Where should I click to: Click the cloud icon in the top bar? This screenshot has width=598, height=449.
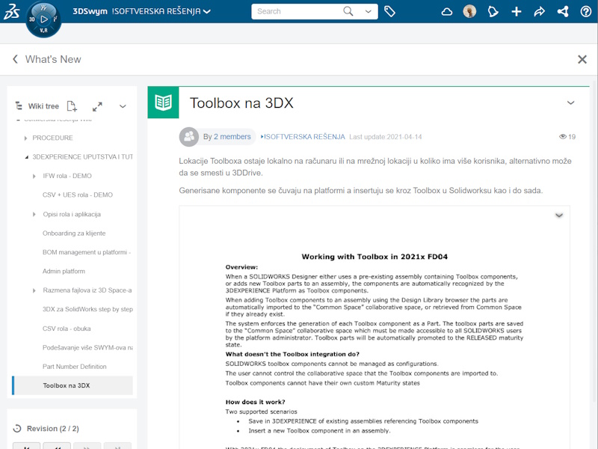click(x=446, y=12)
